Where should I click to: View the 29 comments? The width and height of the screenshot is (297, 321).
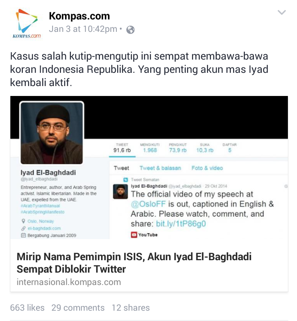78,308
